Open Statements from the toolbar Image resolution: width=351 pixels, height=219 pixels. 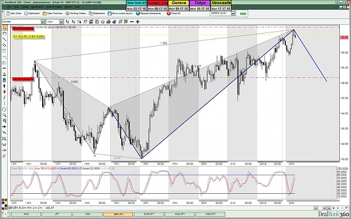tap(97, 13)
